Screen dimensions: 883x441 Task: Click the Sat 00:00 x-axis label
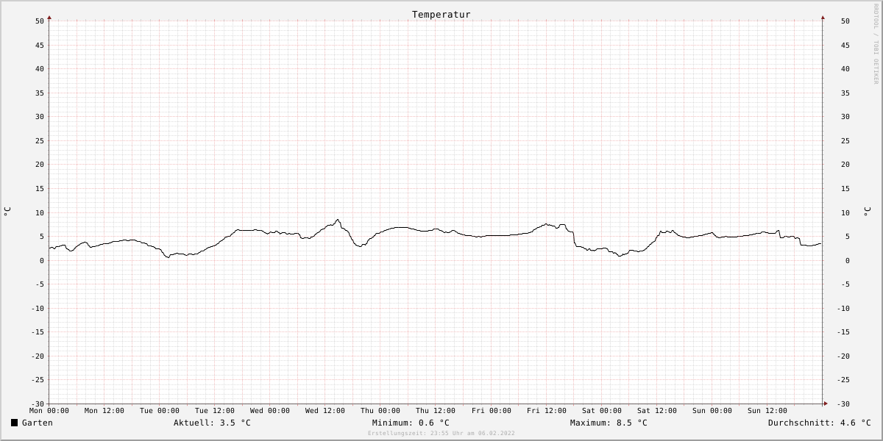tap(602, 410)
